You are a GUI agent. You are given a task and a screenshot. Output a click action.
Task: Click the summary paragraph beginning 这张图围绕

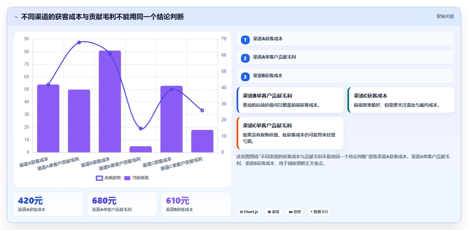pyautogui.click(x=343, y=160)
